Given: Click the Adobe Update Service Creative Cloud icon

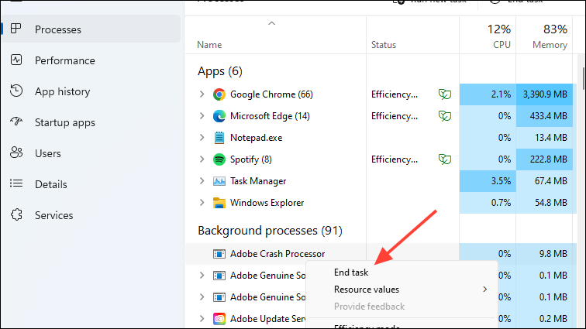Looking at the screenshot, I should [x=219, y=319].
